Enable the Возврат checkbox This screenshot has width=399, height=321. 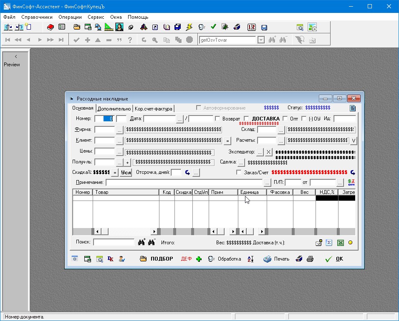[x=217, y=119]
